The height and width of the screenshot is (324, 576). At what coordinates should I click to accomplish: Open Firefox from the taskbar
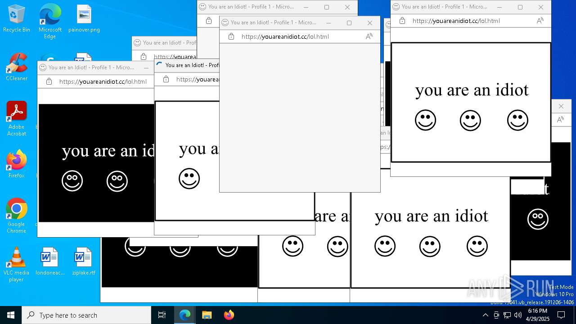[229, 315]
